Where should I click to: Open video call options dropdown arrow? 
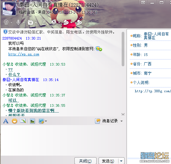click(12, 23)
